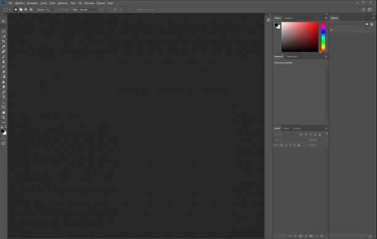Select the Pen tool
The height and width of the screenshot is (239, 377).
[x=3, y=92]
